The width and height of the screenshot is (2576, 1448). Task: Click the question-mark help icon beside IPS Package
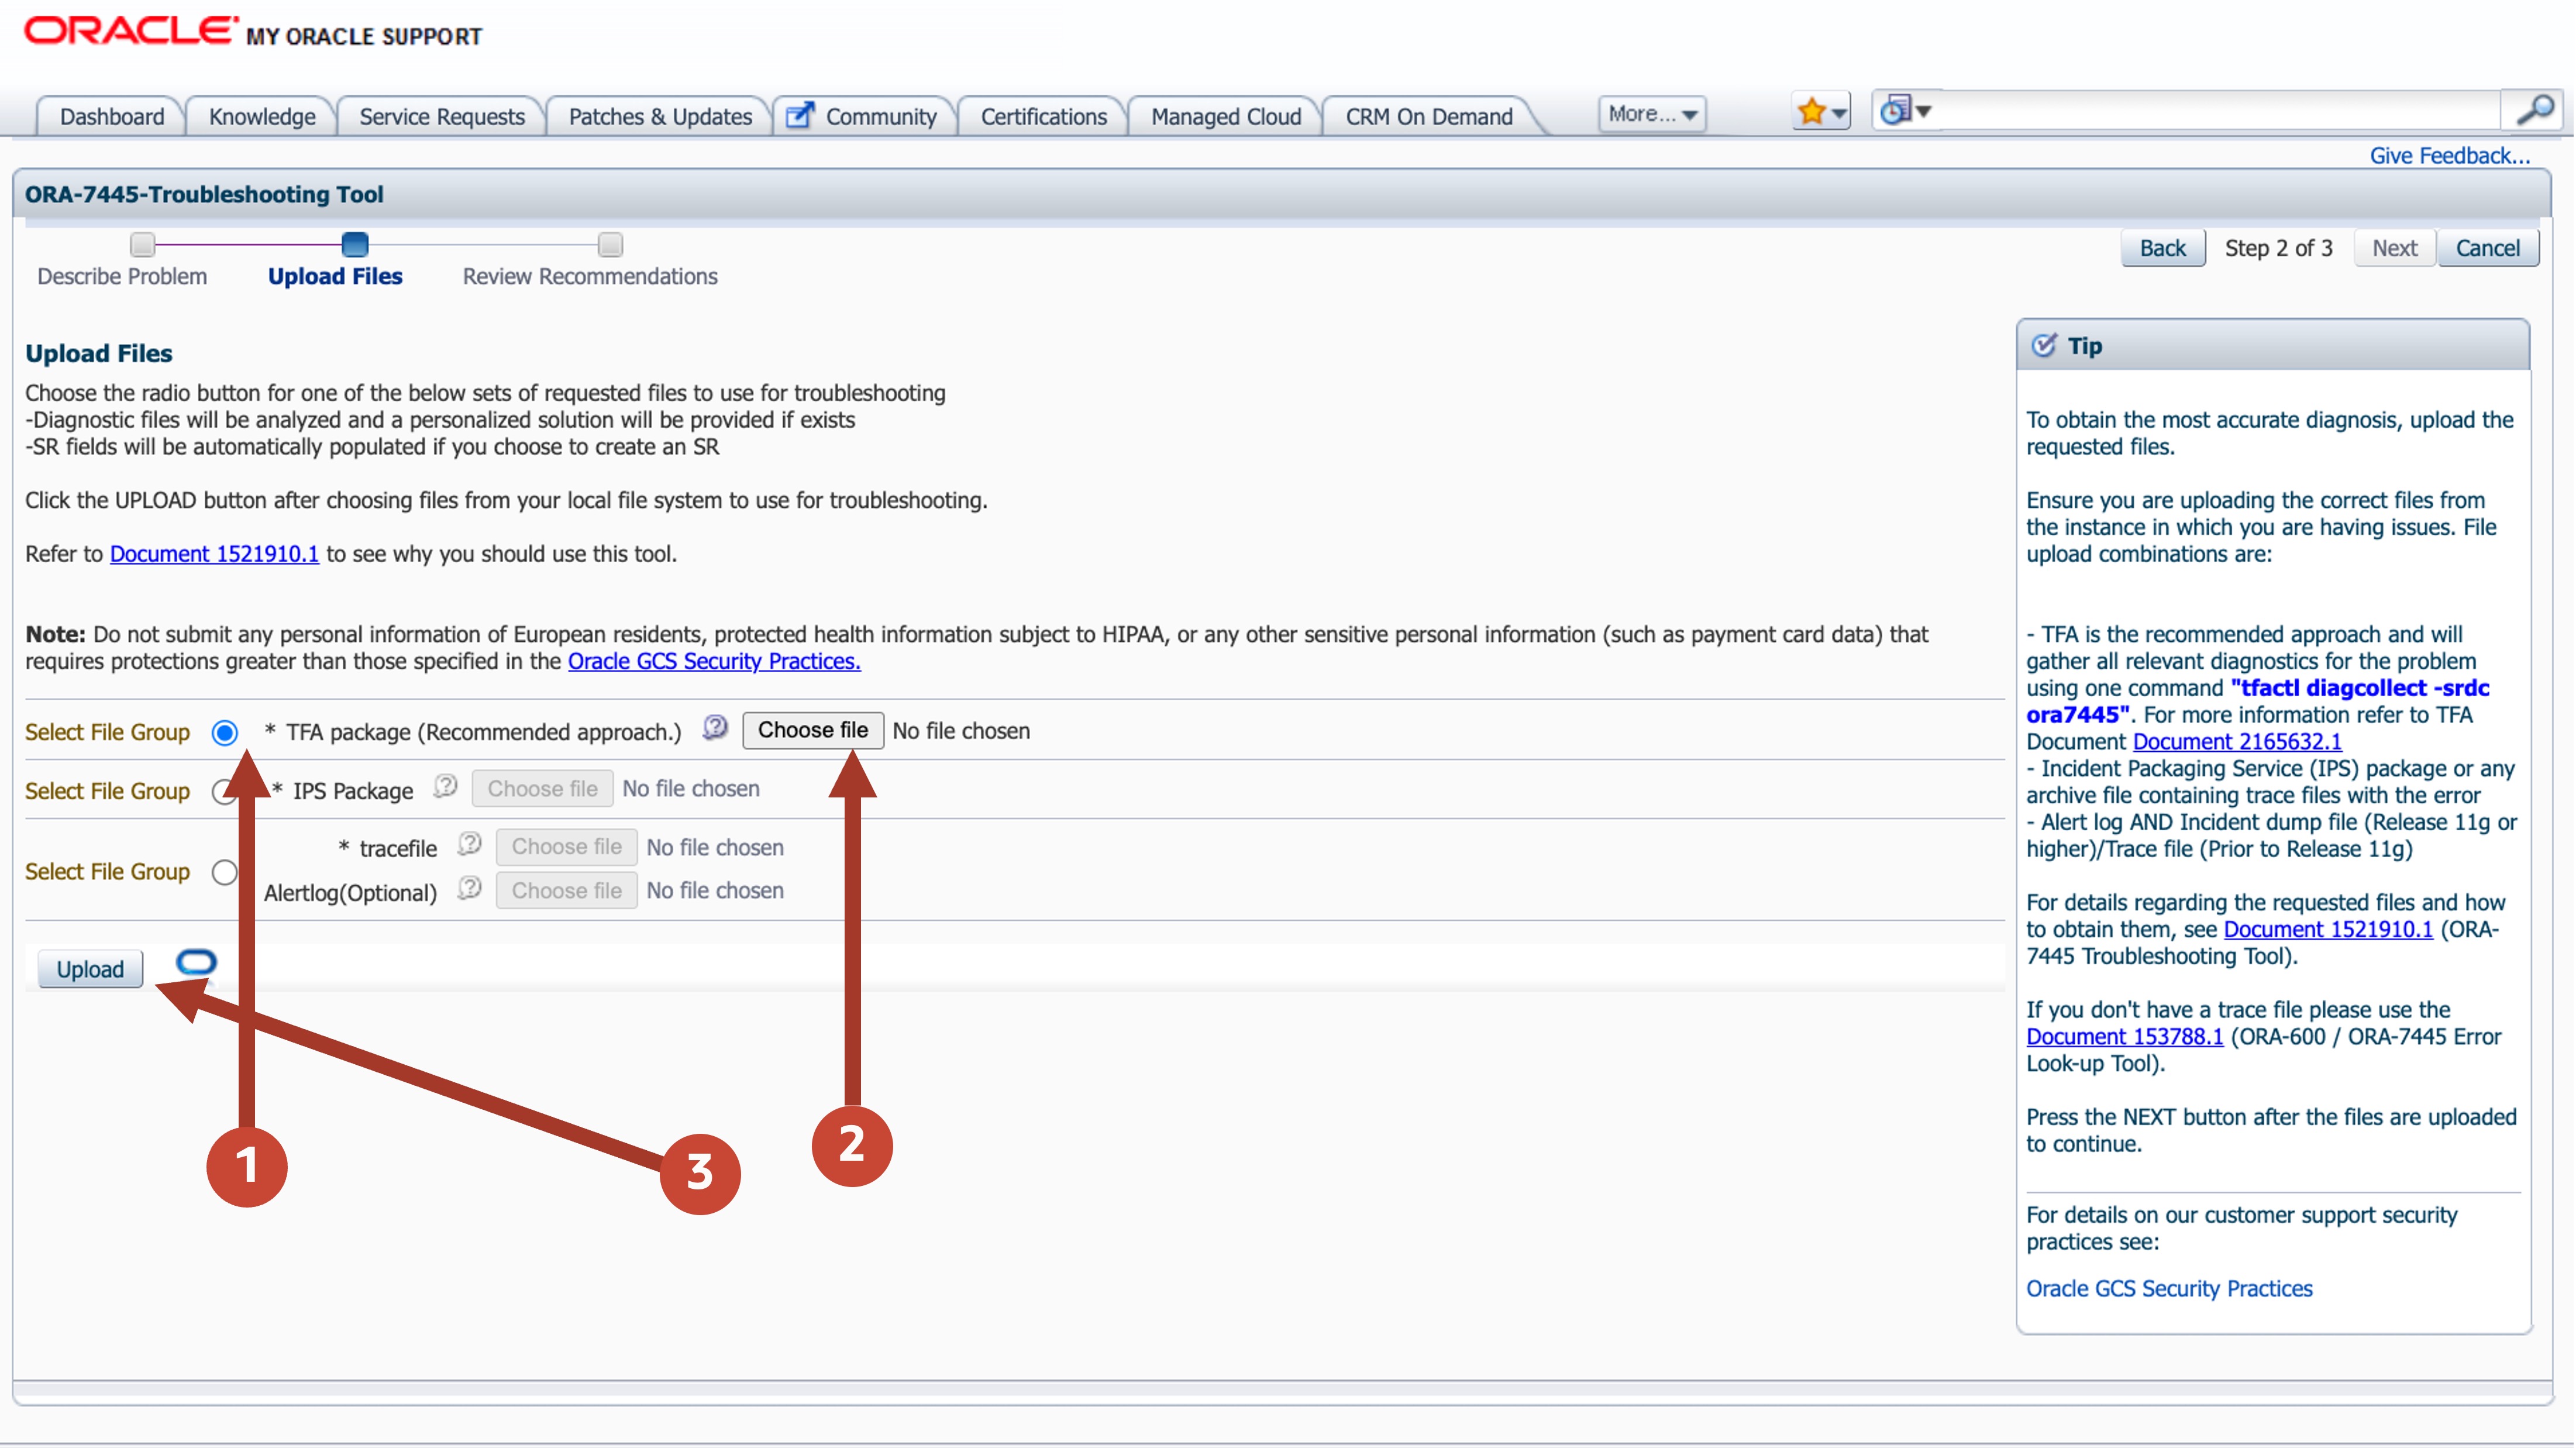[x=445, y=786]
